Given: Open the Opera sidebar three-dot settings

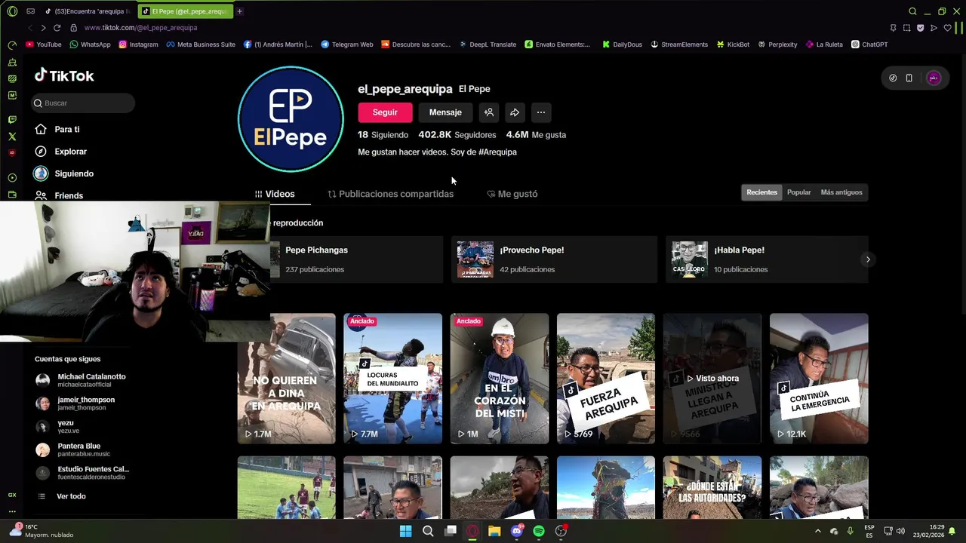Looking at the screenshot, I should click(12, 511).
